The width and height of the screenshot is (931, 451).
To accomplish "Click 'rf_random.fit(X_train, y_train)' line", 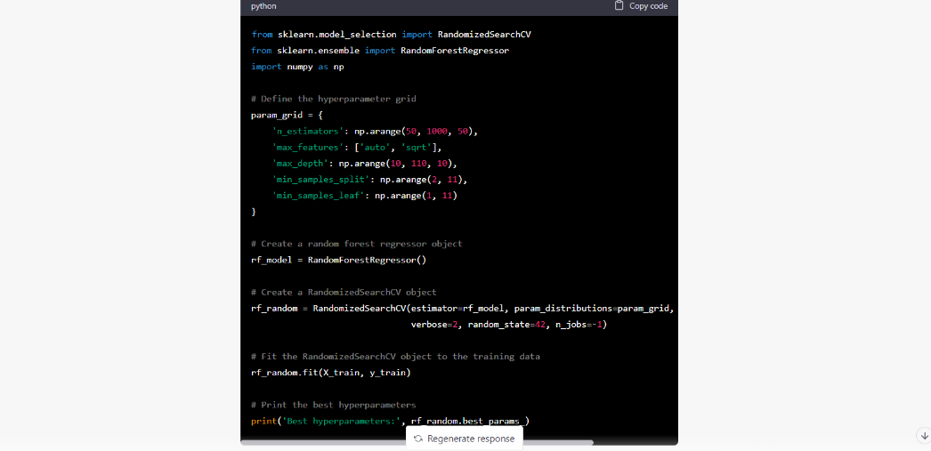I will pyautogui.click(x=331, y=373).
